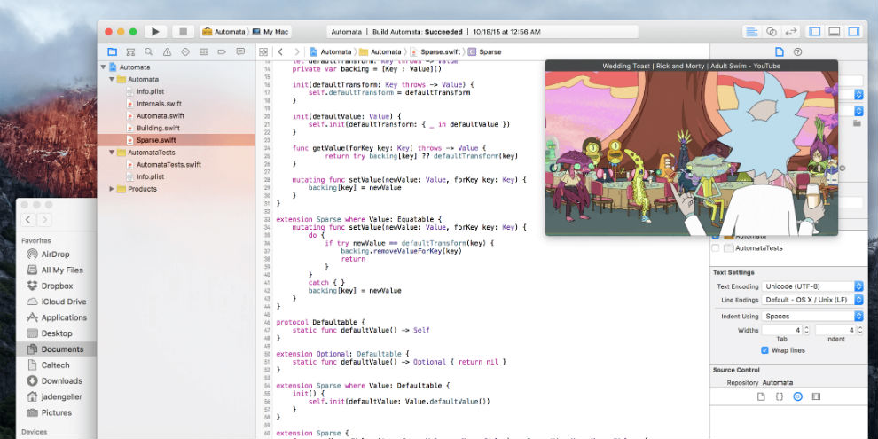878x439 pixels.
Task: Open the Indent Using dropdown
Action: click(x=812, y=317)
